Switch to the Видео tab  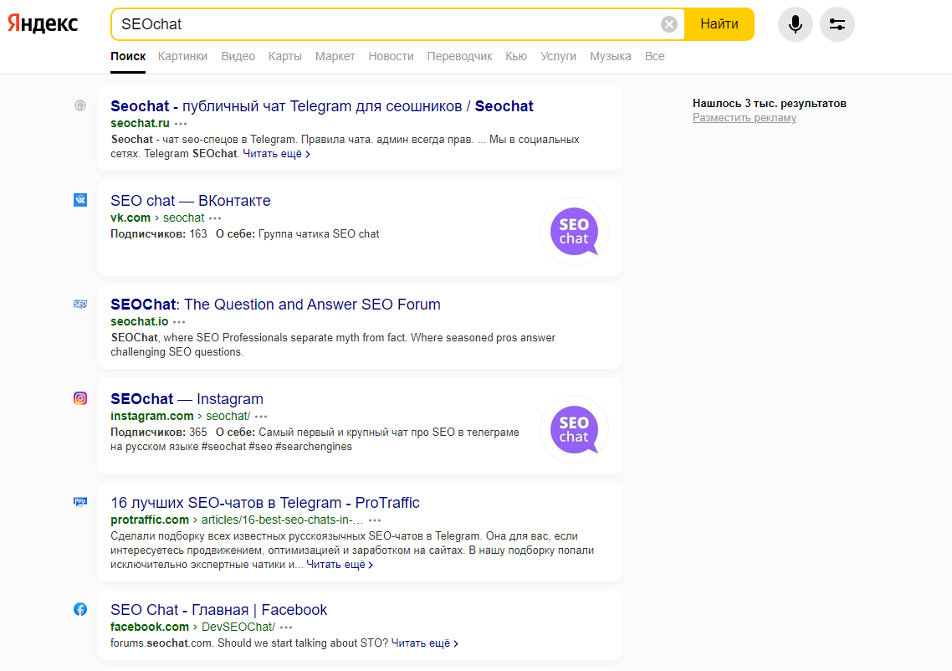tap(238, 56)
